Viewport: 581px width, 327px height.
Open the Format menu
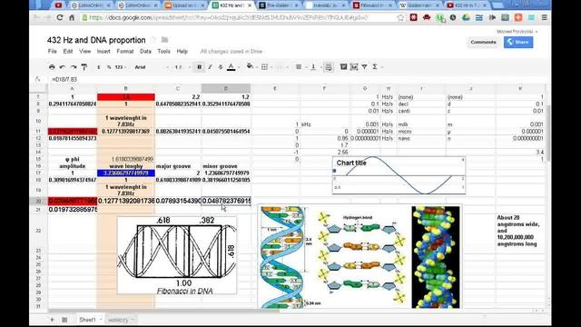click(x=125, y=51)
